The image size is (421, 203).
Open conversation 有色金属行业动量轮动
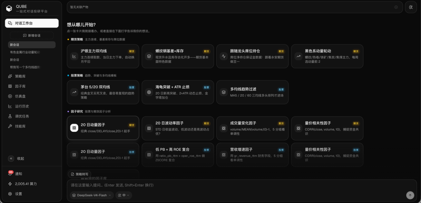(x=25, y=52)
